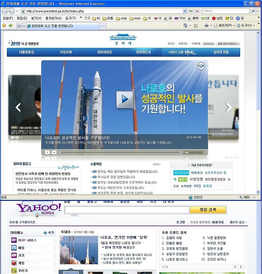Open the 'club' links bar folder
The image size is (262, 274).
click(x=121, y=18)
